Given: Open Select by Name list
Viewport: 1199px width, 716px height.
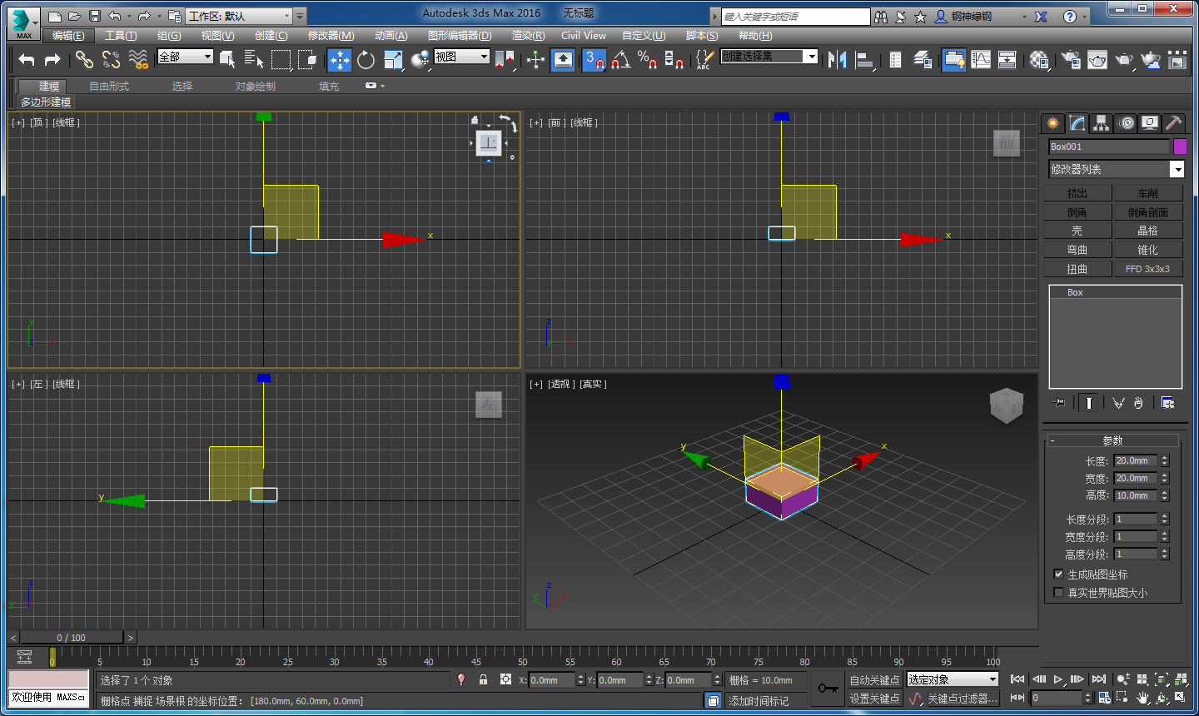Looking at the screenshot, I should click(254, 59).
